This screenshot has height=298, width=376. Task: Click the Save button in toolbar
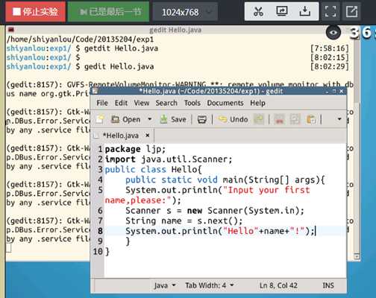pos(173,119)
